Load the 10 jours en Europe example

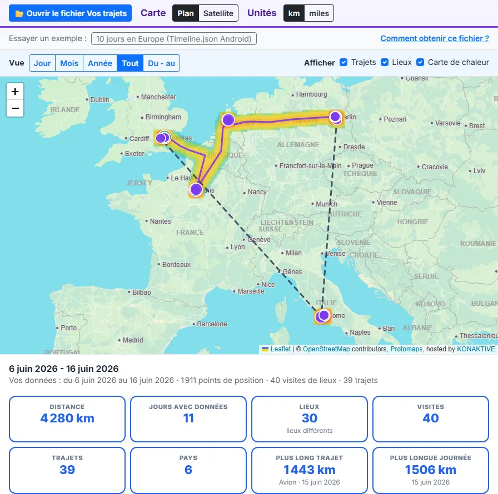coord(174,39)
